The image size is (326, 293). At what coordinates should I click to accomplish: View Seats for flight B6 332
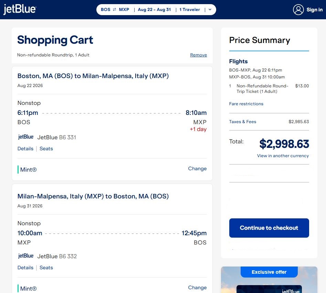46,268
